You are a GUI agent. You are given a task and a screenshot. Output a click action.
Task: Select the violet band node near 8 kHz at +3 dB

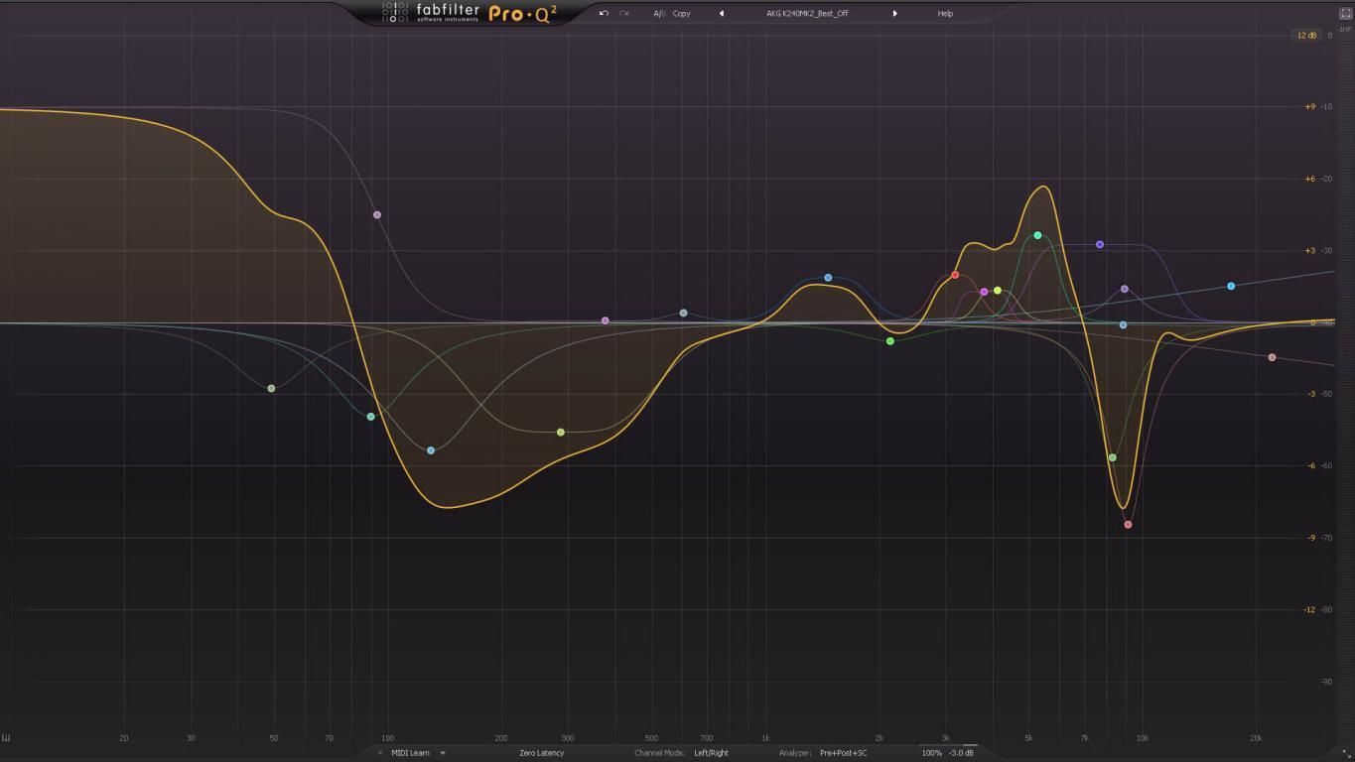(1100, 245)
